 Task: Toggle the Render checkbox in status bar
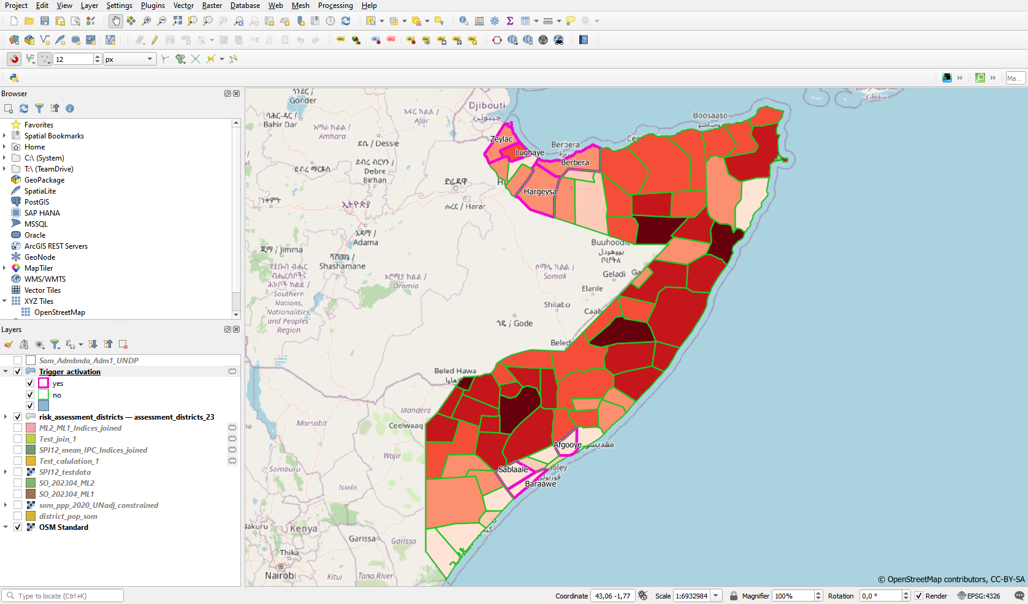(919, 595)
